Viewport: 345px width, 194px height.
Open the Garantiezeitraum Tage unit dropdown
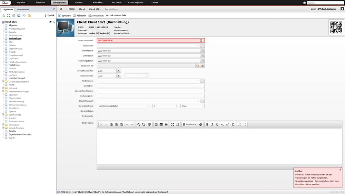pos(193,106)
